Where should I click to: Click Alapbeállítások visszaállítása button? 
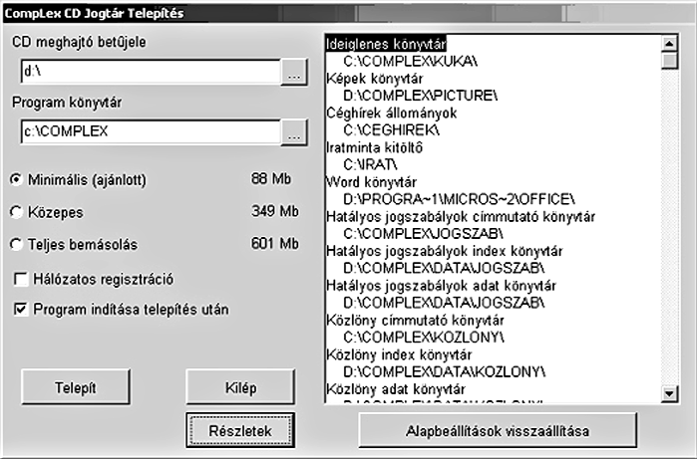[498, 430]
